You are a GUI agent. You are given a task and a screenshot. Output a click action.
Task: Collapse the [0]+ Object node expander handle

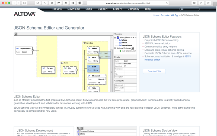pos(76,70)
